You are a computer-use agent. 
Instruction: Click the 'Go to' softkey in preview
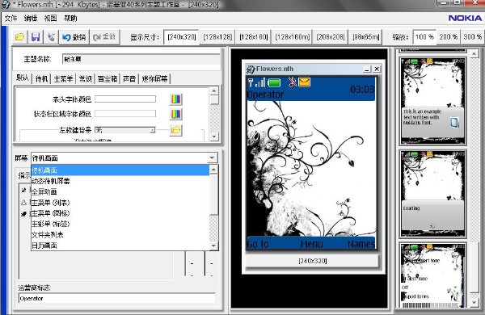[x=258, y=244]
